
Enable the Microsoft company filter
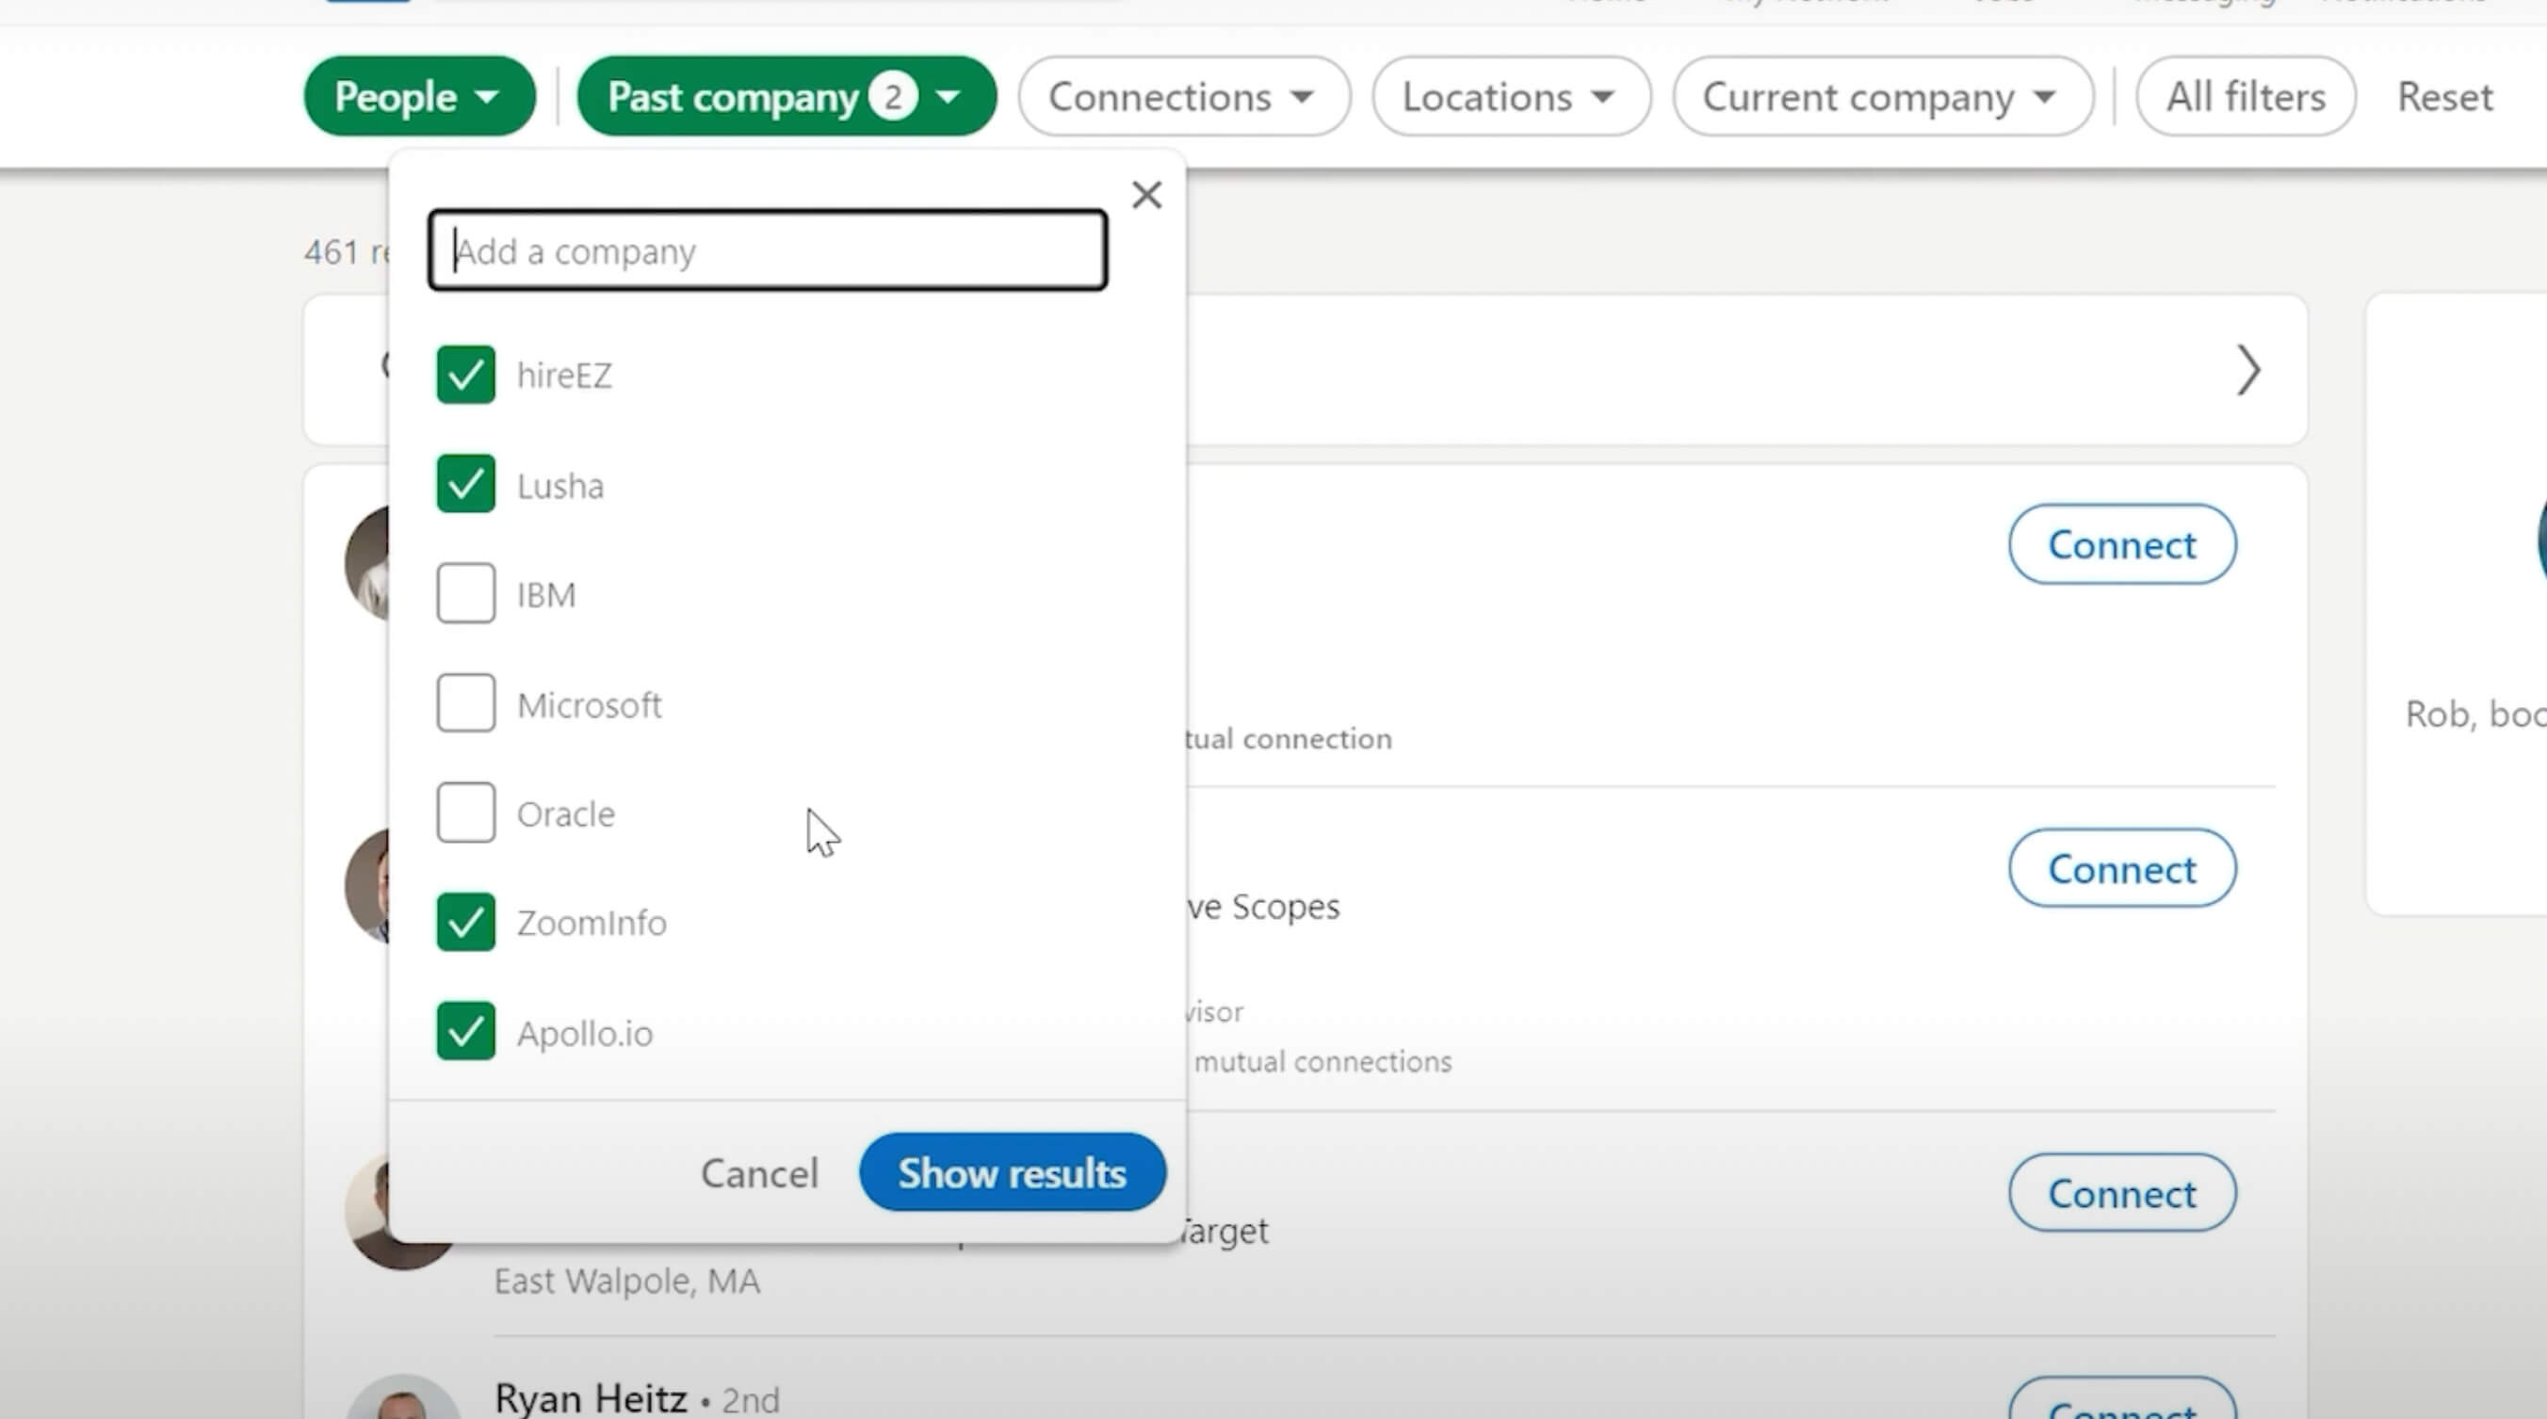click(x=465, y=703)
